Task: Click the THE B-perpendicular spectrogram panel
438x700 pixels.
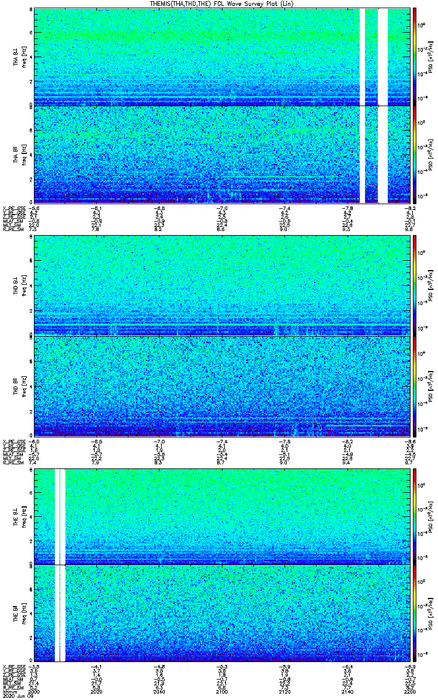Action: [x=221, y=516]
